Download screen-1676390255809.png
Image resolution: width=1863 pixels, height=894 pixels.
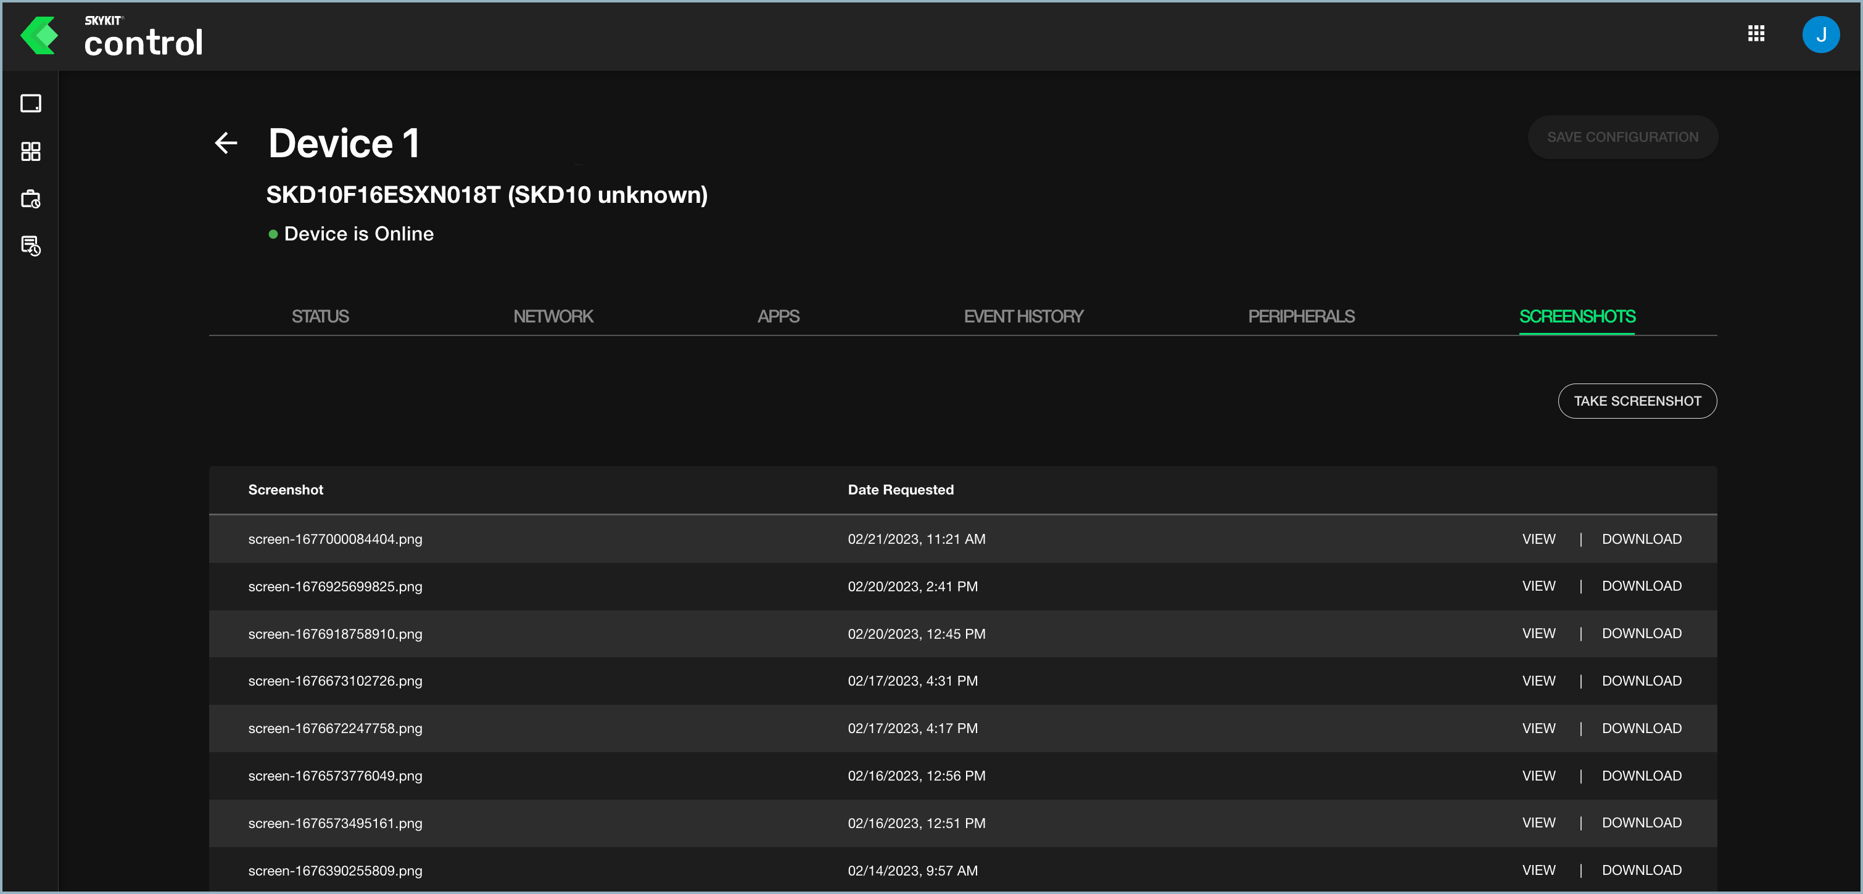click(1641, 870)
